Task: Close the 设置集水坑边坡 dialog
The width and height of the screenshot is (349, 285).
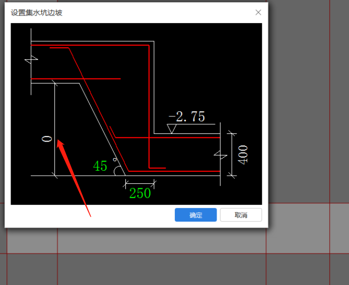Action: (x=258, y=13)
